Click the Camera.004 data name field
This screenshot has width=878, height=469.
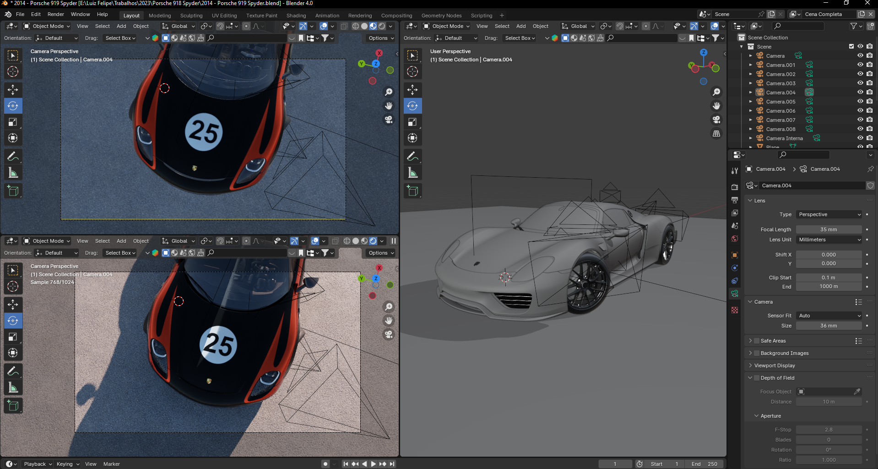(x=812, y=185)
